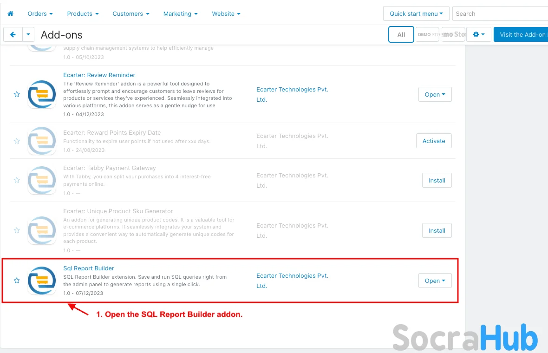Screen dimensions: 548x353
Task: Open the Website menu
Action: 226,13
